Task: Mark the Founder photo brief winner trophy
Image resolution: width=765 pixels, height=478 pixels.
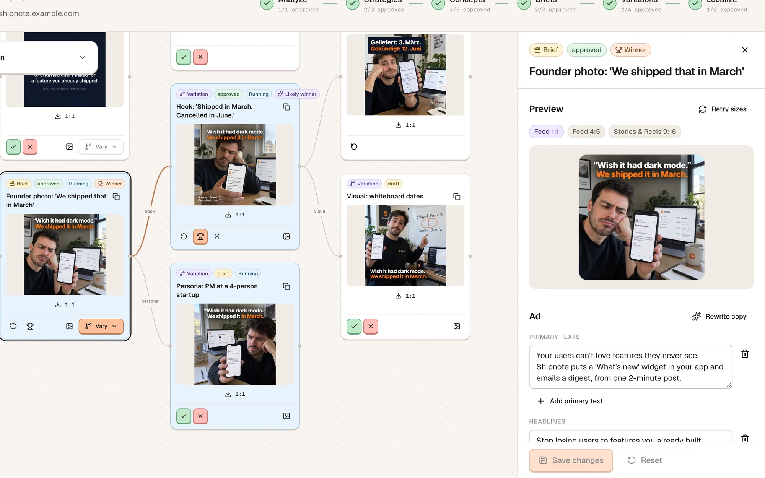Action: pos(30,326)
